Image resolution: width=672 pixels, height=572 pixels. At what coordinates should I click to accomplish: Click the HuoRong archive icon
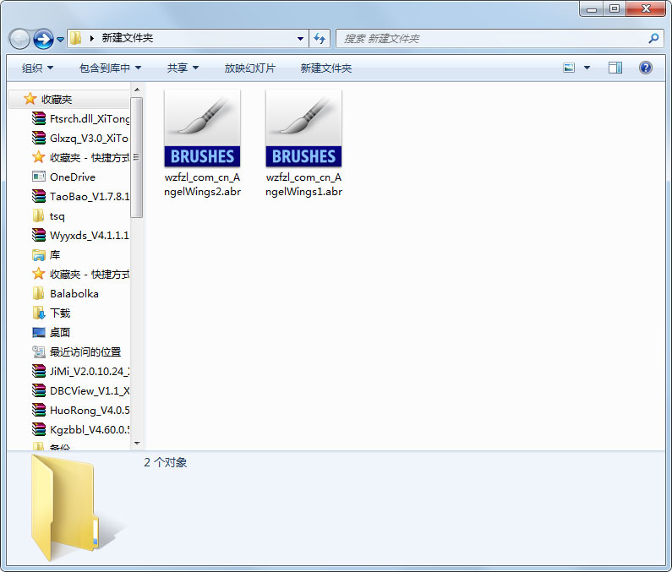coord(39,410)
